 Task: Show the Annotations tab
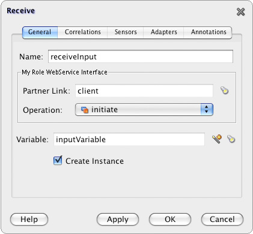pos(208,32)
